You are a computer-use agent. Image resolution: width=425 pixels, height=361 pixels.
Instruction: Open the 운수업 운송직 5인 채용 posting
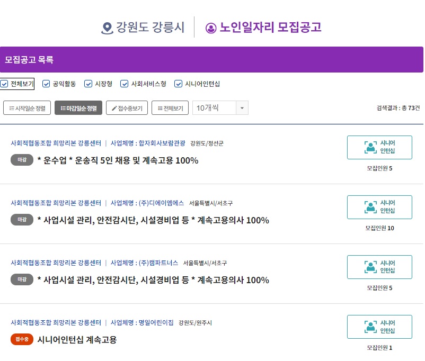click(x=118, y=160)
